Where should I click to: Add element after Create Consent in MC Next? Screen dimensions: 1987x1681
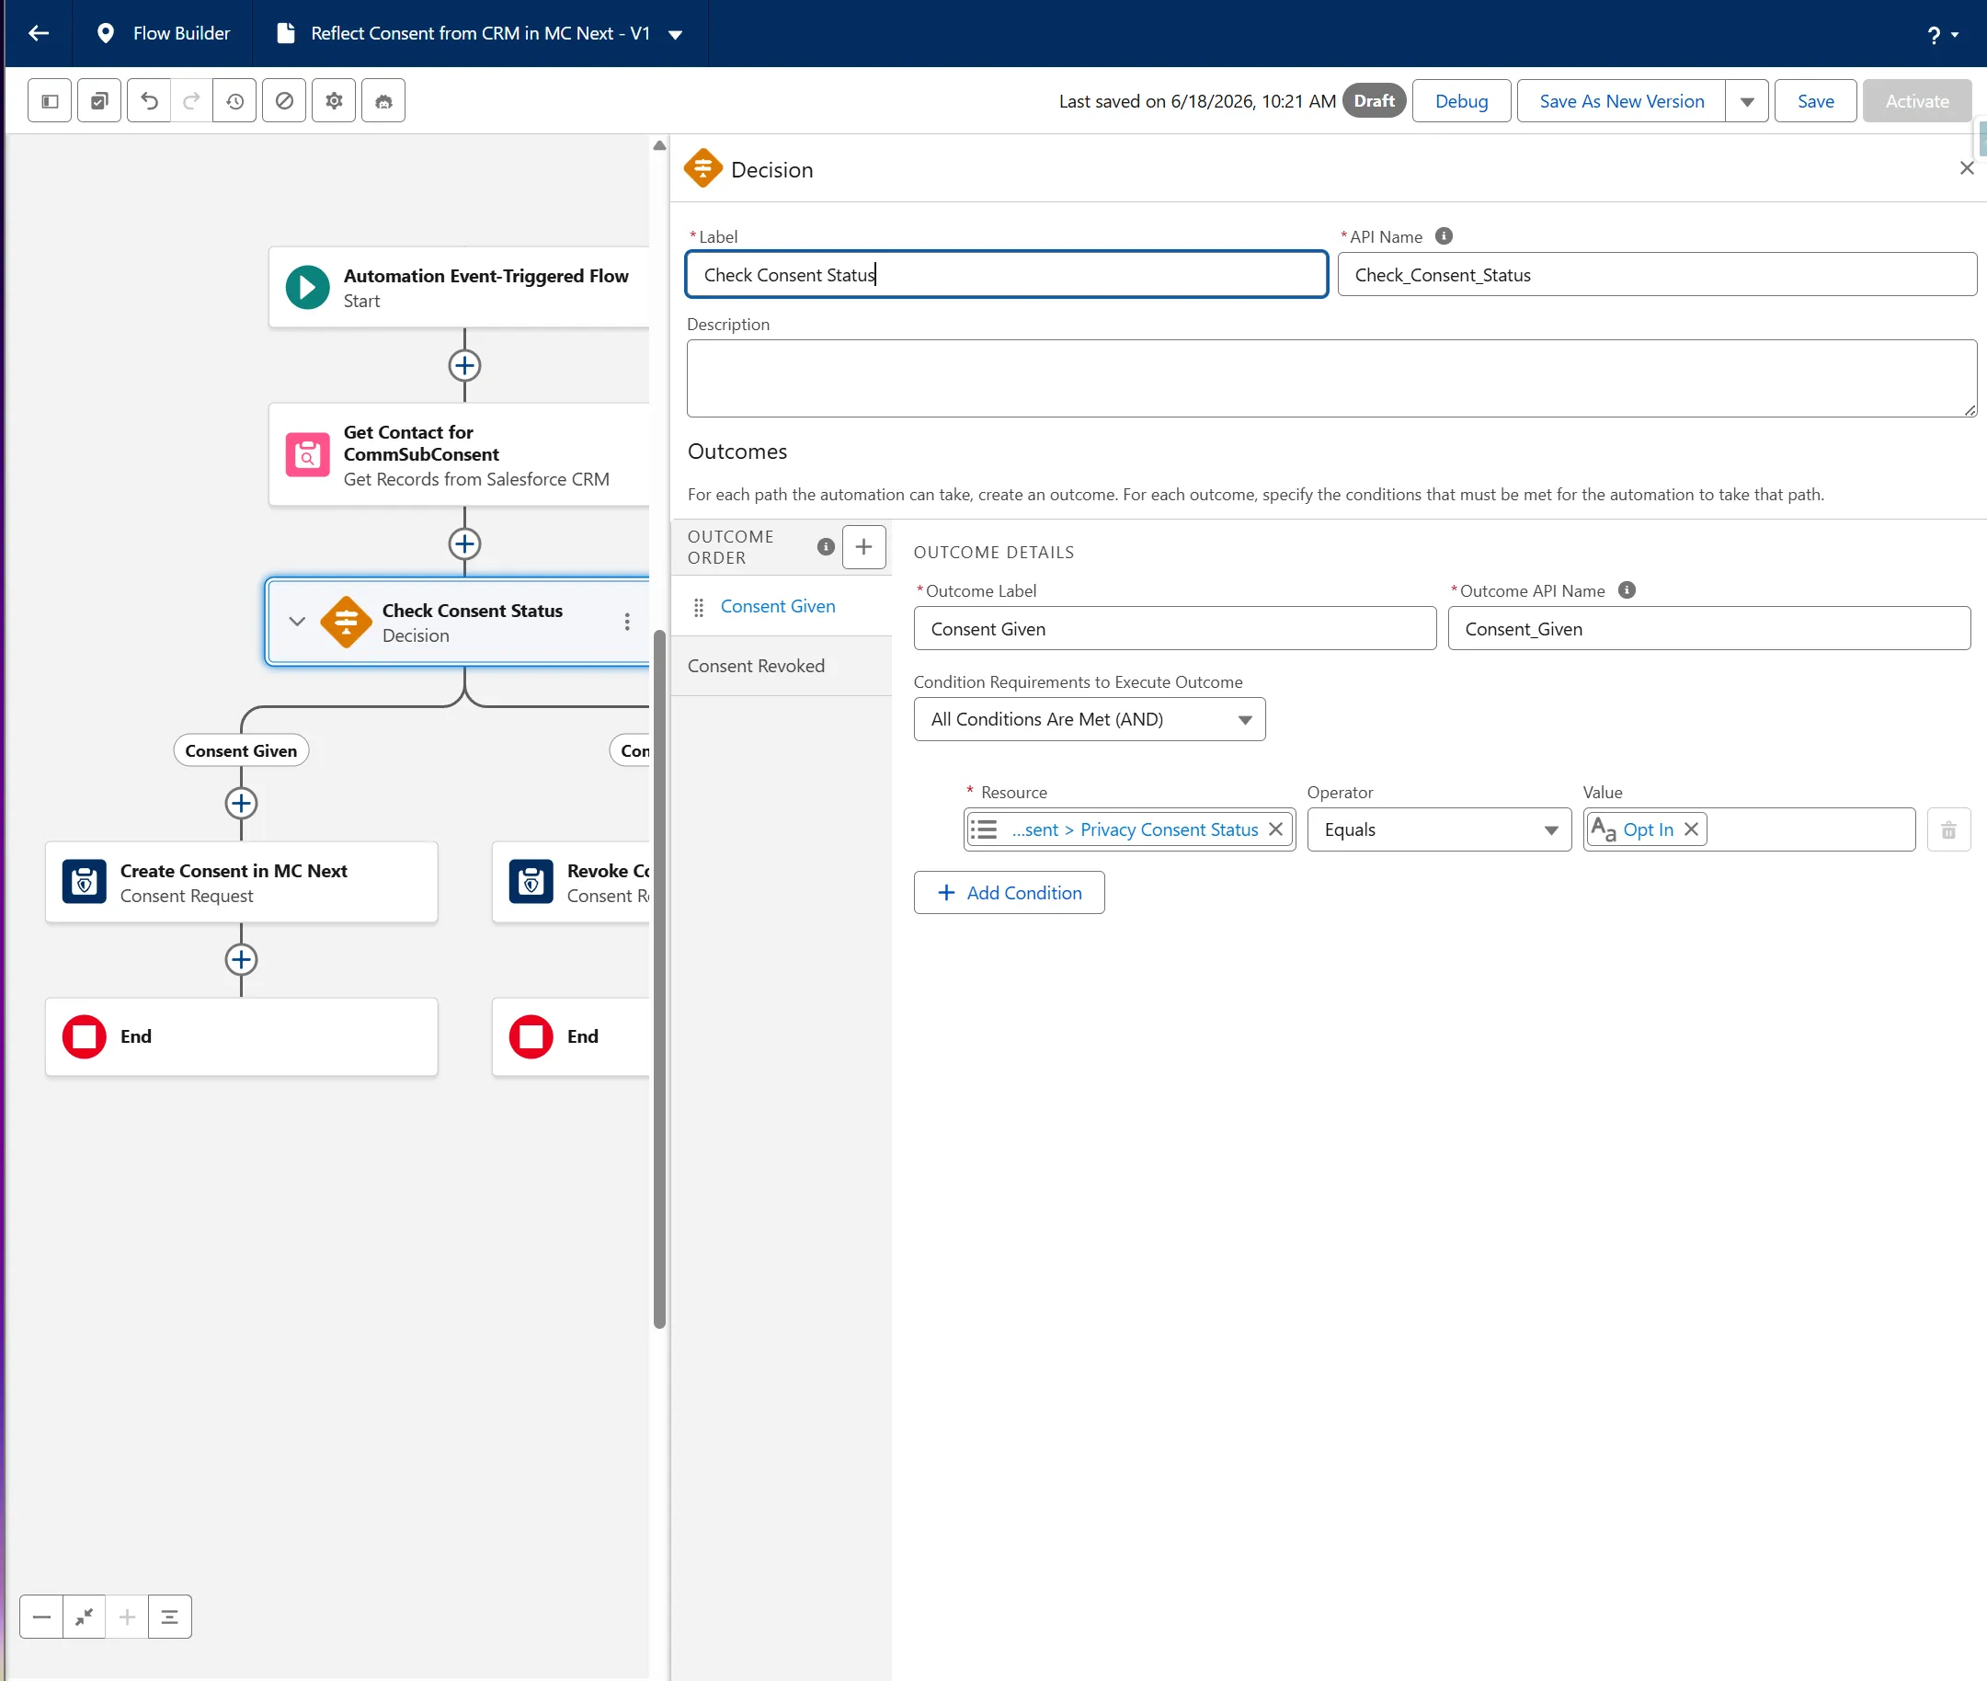(x=241, y=960)
